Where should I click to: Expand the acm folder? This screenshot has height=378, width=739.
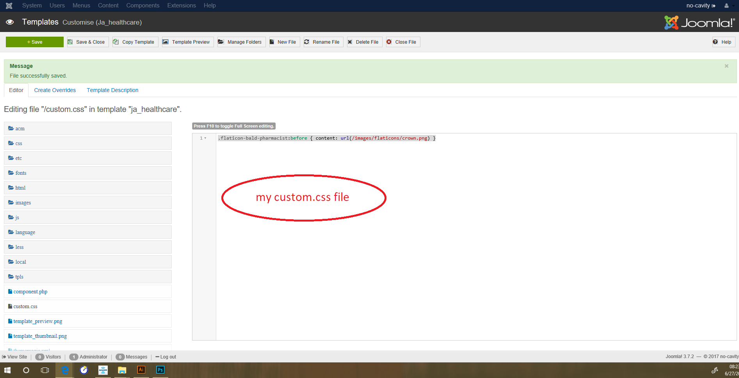[88, 128]
